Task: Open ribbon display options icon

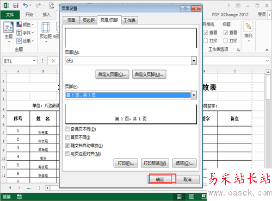Action: (238, 5)
